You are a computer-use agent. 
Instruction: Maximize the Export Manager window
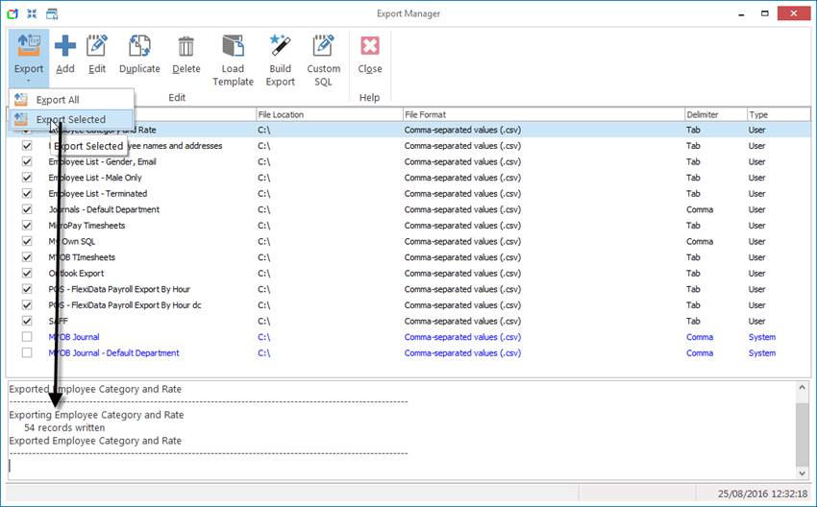[x=764, y=14]
